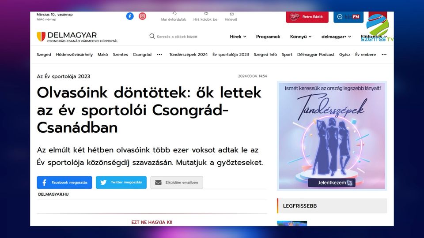Expand more cities with the three-dot menu after Csongrád

pos(159,55)
